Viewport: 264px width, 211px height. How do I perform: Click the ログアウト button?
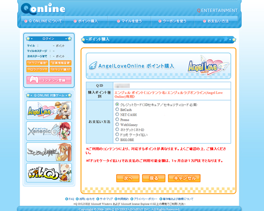point(37,69)
